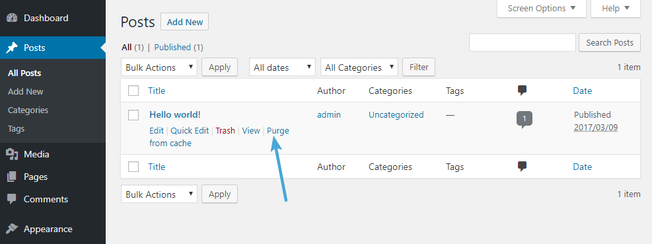Open Pages menu item

pyautogui.click(x=53, y=177)
